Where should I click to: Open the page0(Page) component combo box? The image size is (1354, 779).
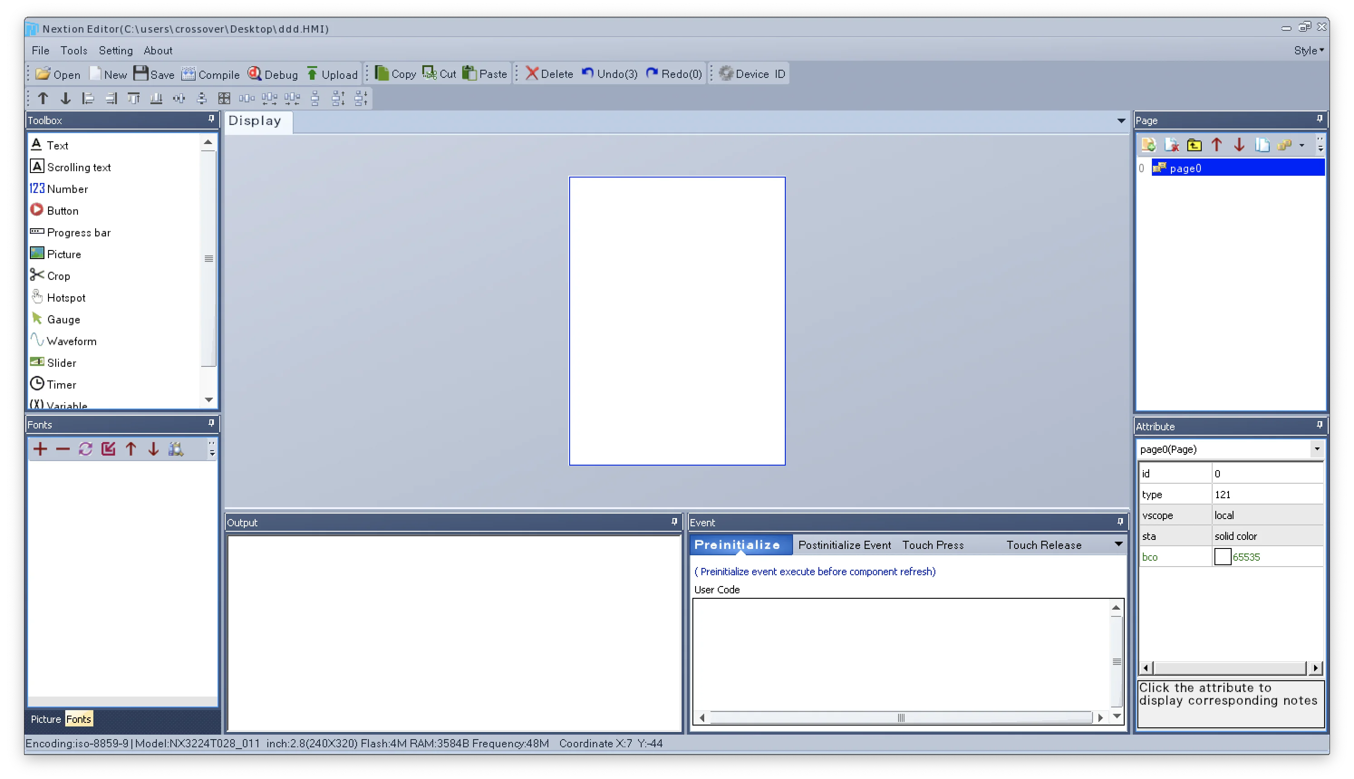pyautogui.click(x=1230, y=449)
